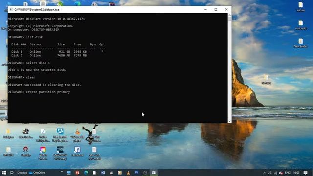Click the OneDrive taskbar shortcut
The width and height of the screenshot is (313, 176).
click(37, 173)
